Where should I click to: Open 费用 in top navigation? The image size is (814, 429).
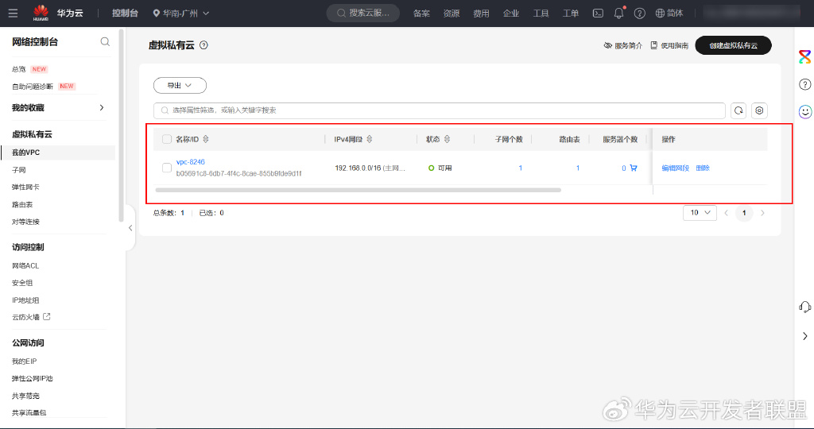(x=481, y=13)
